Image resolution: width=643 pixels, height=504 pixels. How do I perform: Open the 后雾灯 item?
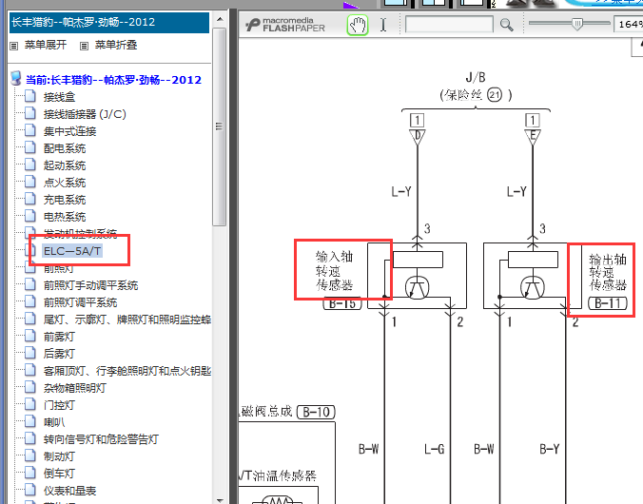[x=59, y=354]
